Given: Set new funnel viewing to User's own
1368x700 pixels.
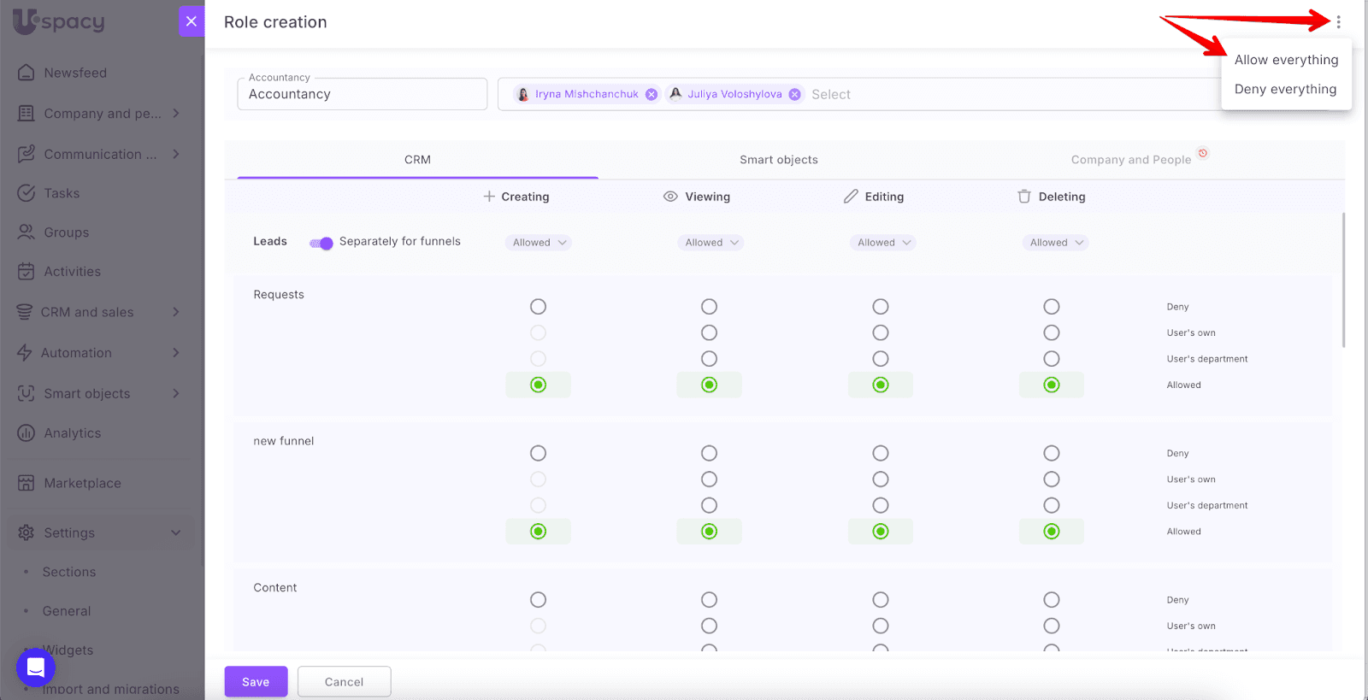Looking at the screenshot, I should [709, 479].
